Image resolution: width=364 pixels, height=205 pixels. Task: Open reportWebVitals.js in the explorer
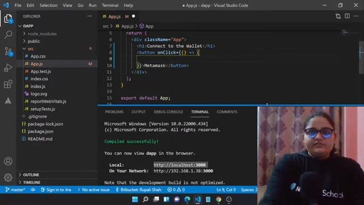coord(48,101)
